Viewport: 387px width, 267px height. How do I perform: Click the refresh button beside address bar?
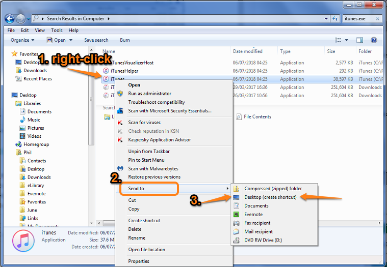[335, 19]
